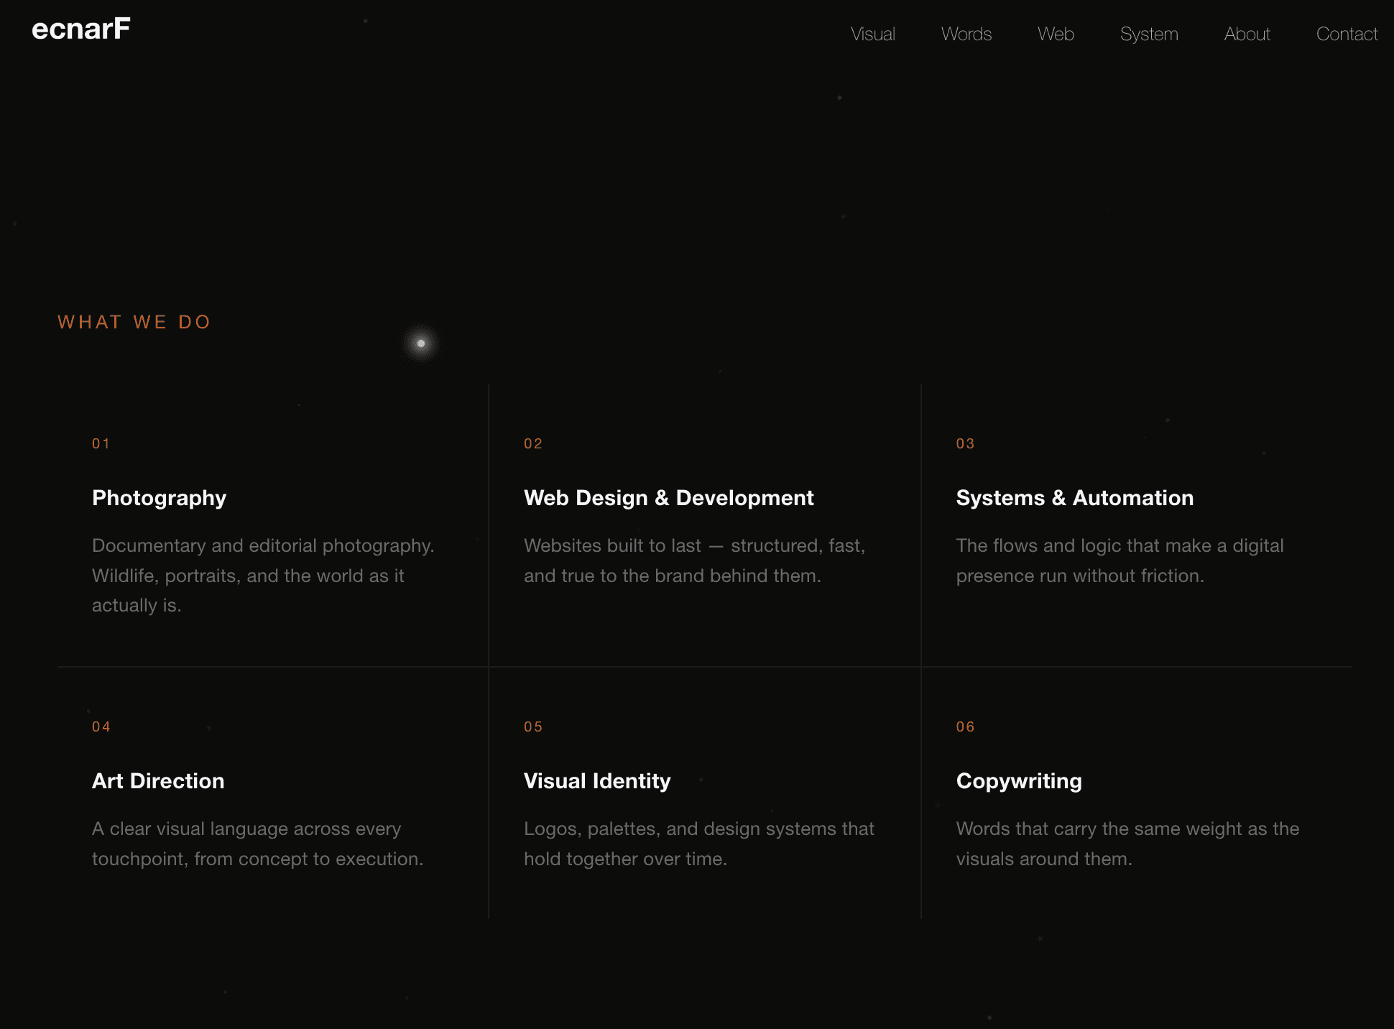Image resolution: width=1394 pixels, height=1029 pixels.
Task: Select the Visual Identity title
Action: pos(597,781)
